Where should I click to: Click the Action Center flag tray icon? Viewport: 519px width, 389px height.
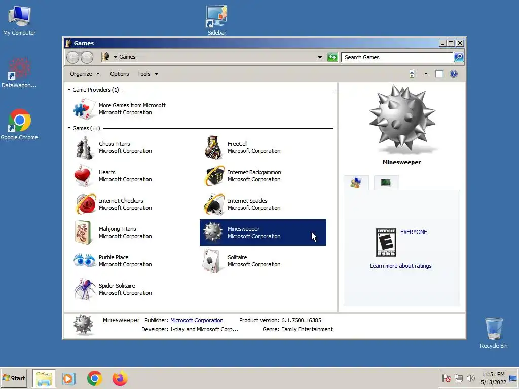(446, 378)
